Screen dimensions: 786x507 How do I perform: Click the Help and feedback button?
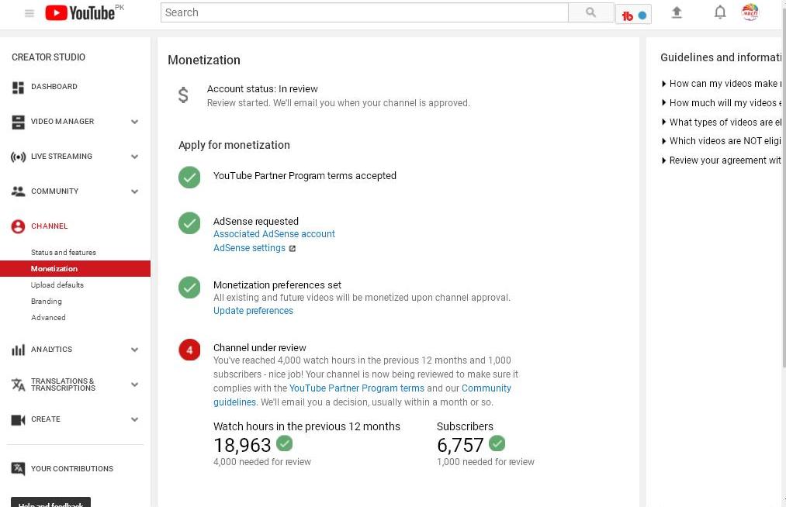(50, 502)
